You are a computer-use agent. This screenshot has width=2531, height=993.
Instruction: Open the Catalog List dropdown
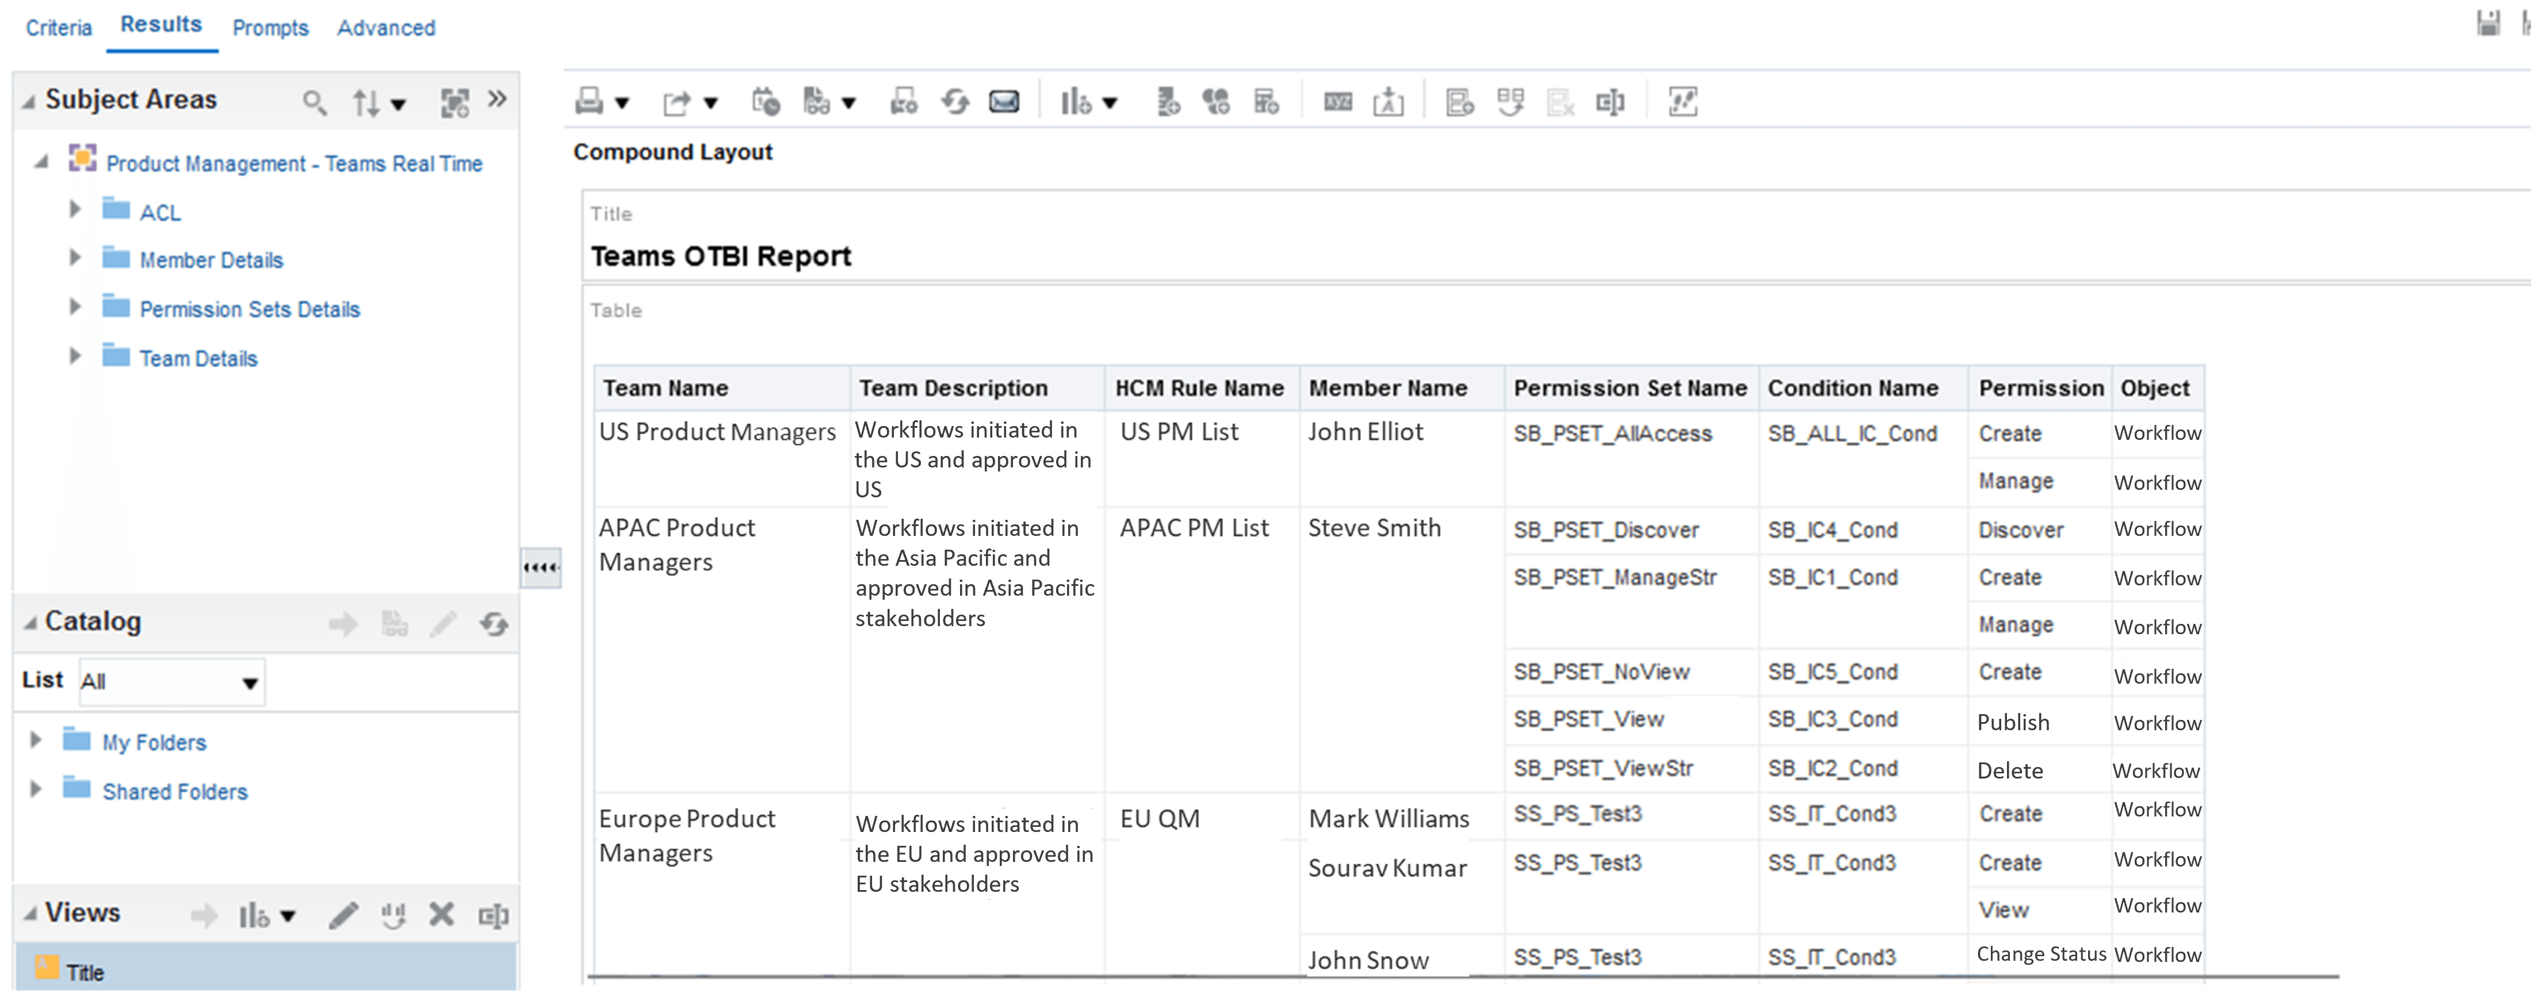[x=250, y=683]
